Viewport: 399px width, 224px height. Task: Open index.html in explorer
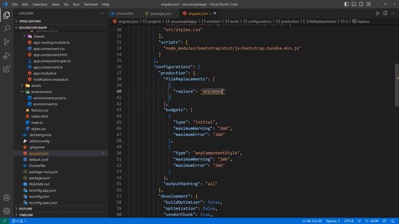39,116
